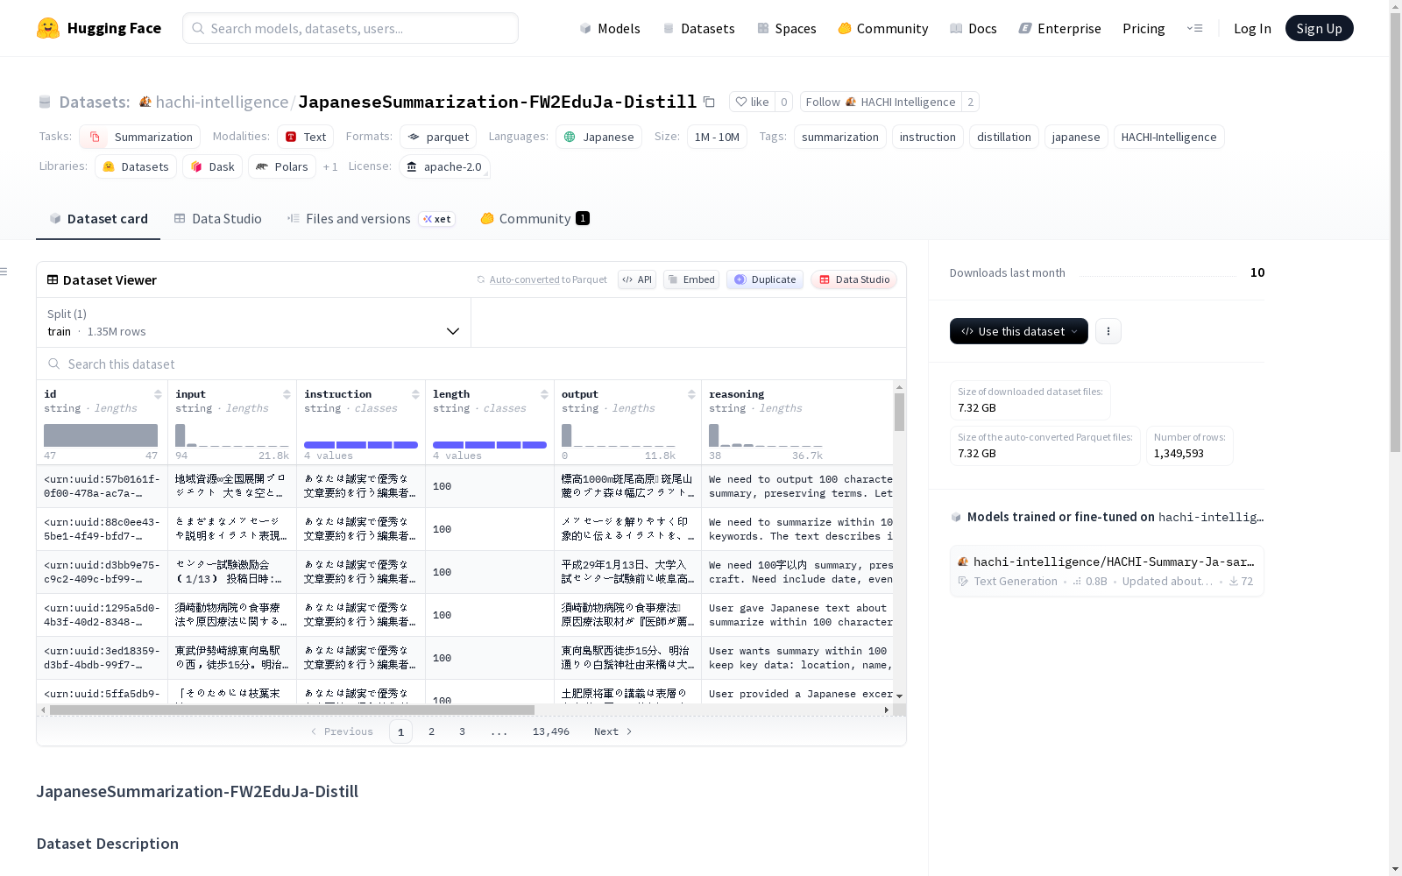Click the left sidebar toggle icon
The image size is (1402, 876).
click(4, 272)
